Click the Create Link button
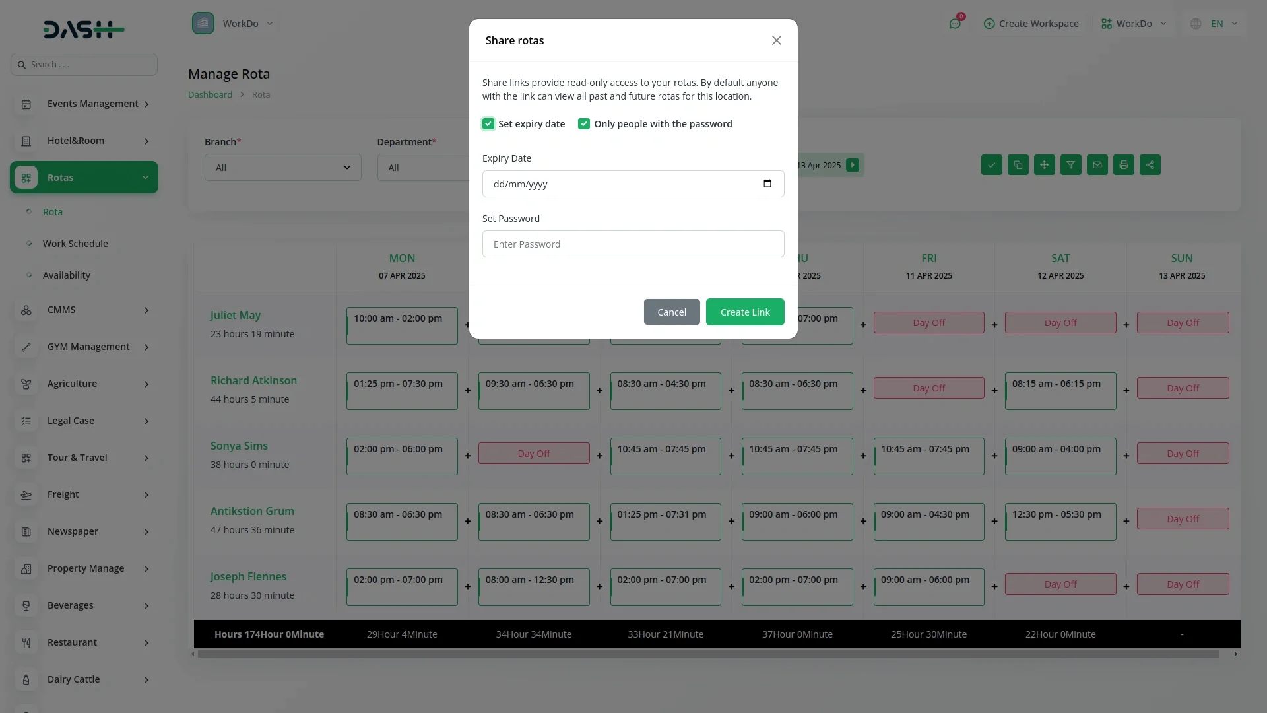 coord(744,312)
